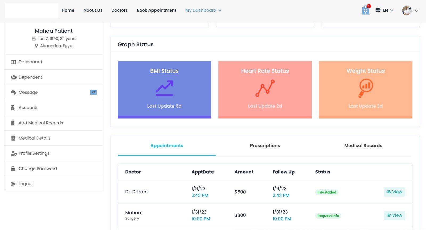Switch to the Medical Records tab
The image size is (426, 230).
(x=363, y=146)
